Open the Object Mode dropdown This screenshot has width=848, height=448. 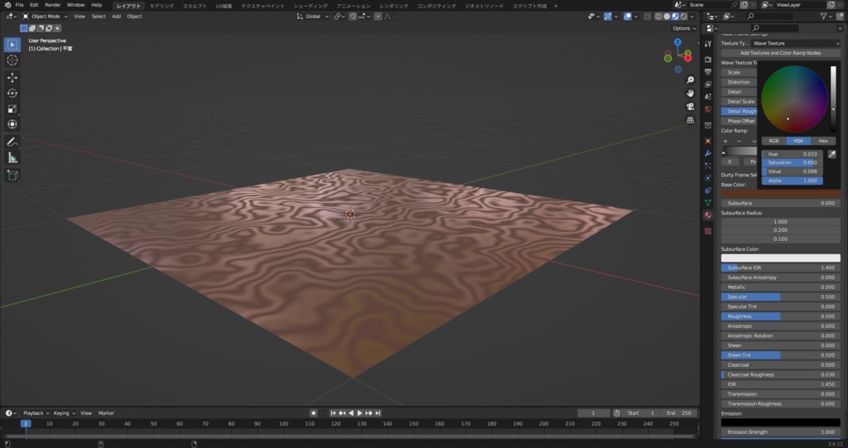tap(45, 17)
